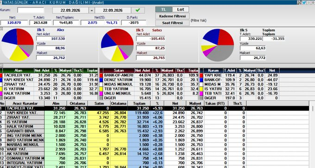The height and width of the screenshot is (168, 315).
Task: Click the green checkmark apply button
Action: click(138, 10)
